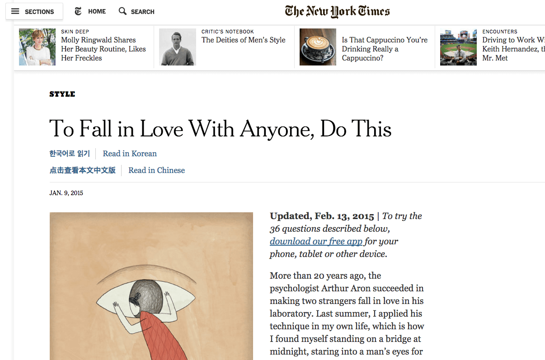
Task: Click the SECTIONS menu label
Action: 39,12
